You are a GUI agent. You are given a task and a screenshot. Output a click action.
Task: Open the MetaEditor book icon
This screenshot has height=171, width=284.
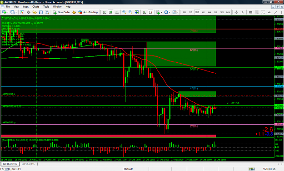pos(74,12)
